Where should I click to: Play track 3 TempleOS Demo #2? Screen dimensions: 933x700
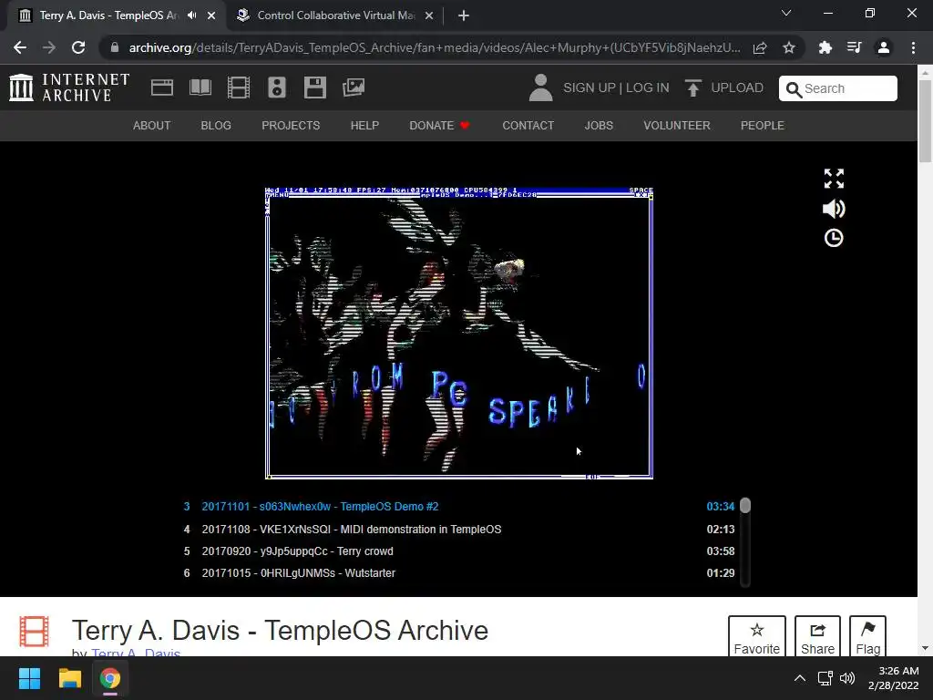459,507
